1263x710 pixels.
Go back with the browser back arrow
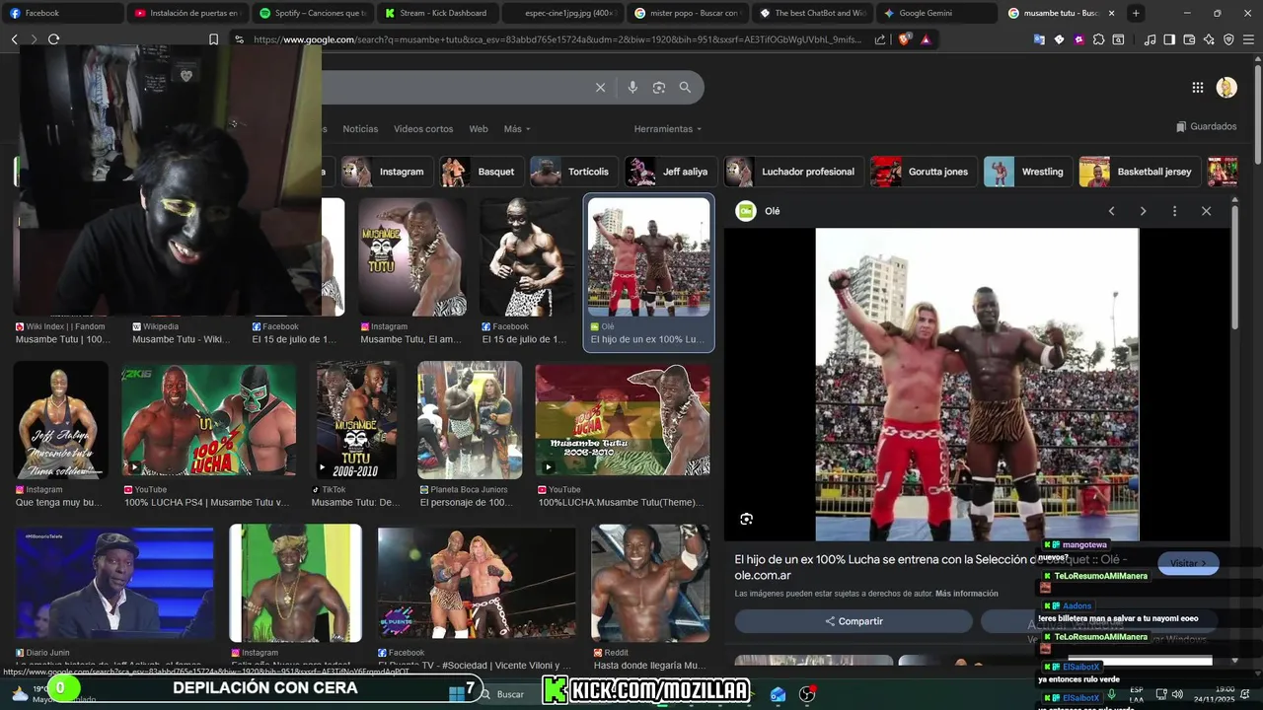(14, 39)
